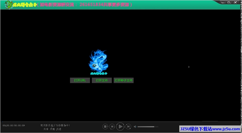Image resolution: width=242 pixels, height=133 pixels.
Task: Close the player window
Action: (x=235, y=2)
